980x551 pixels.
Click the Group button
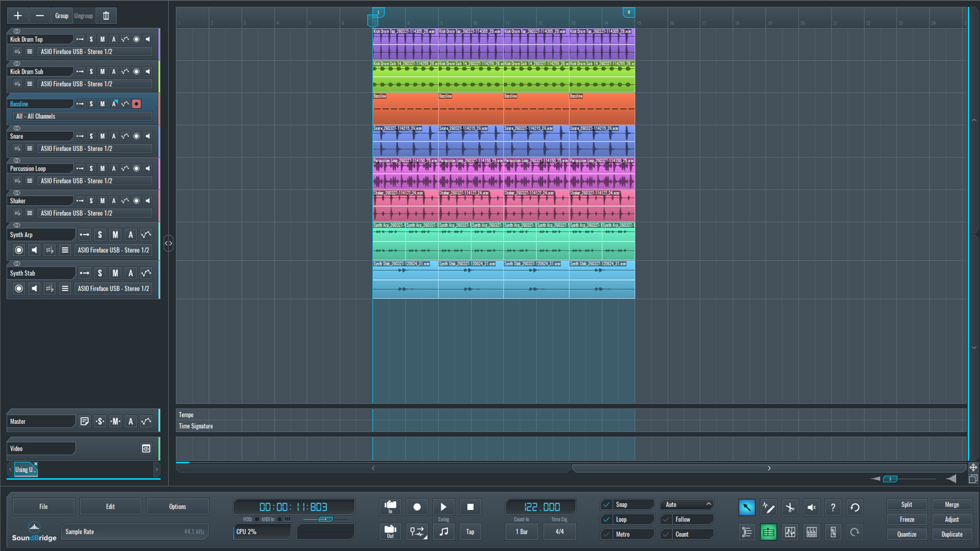(62, 16)
